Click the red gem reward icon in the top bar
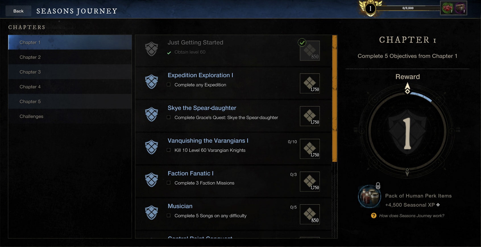This screenshot has width=481, height=247. [x=447, y=8]
